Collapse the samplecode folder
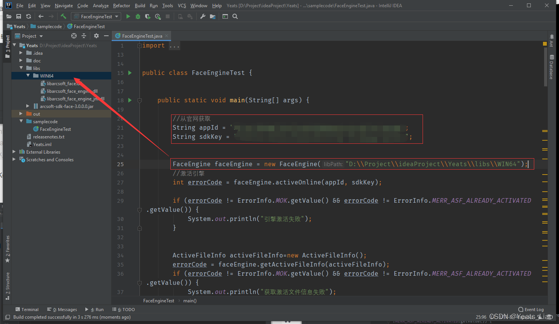This screenshot has height=324, width=559. 21,121
